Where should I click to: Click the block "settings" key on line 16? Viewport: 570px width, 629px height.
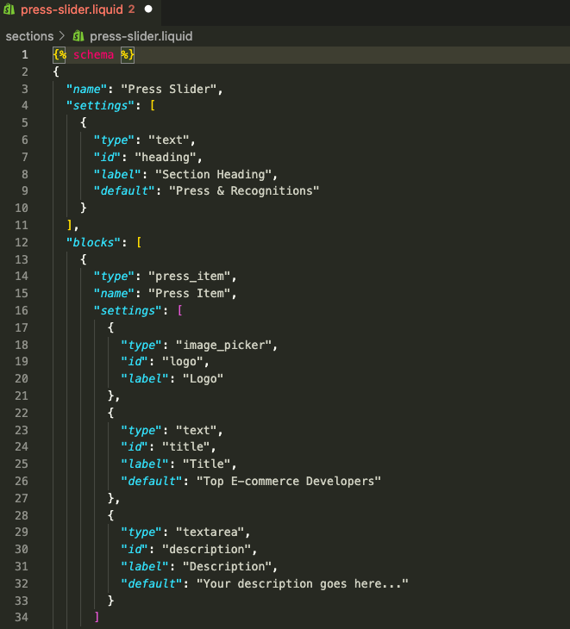[128, 310]
